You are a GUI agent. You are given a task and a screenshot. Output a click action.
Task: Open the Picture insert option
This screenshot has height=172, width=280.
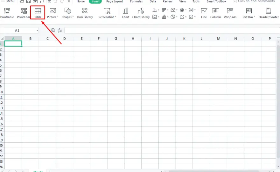click(x=53, y=13)
